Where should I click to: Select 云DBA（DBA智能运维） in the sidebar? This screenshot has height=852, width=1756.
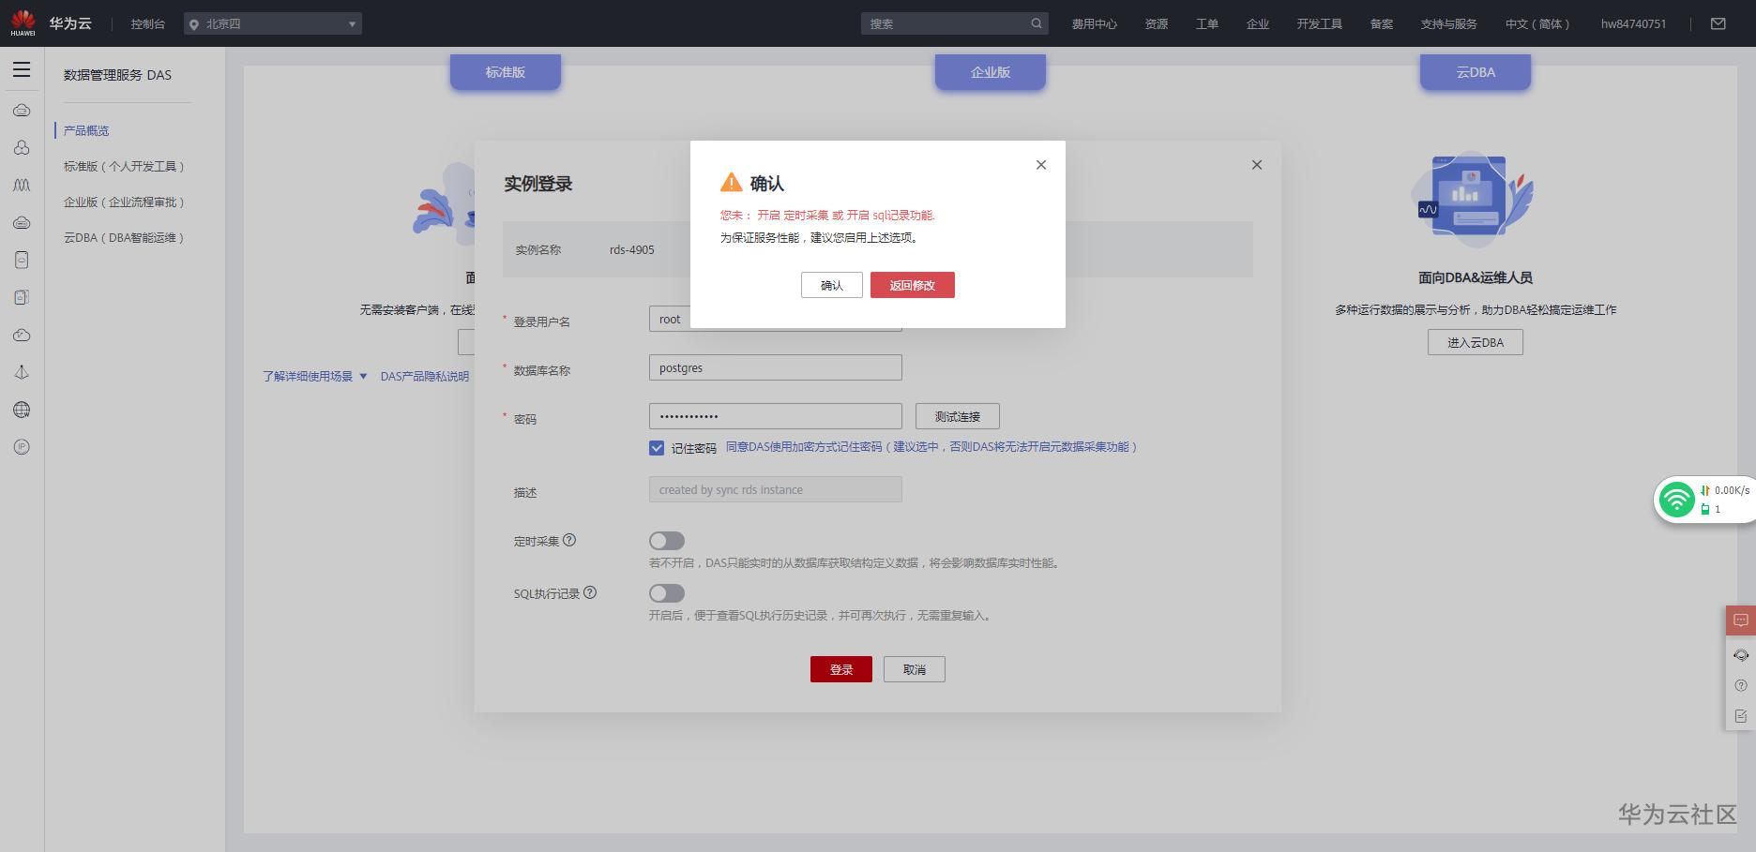coord(124,237)
